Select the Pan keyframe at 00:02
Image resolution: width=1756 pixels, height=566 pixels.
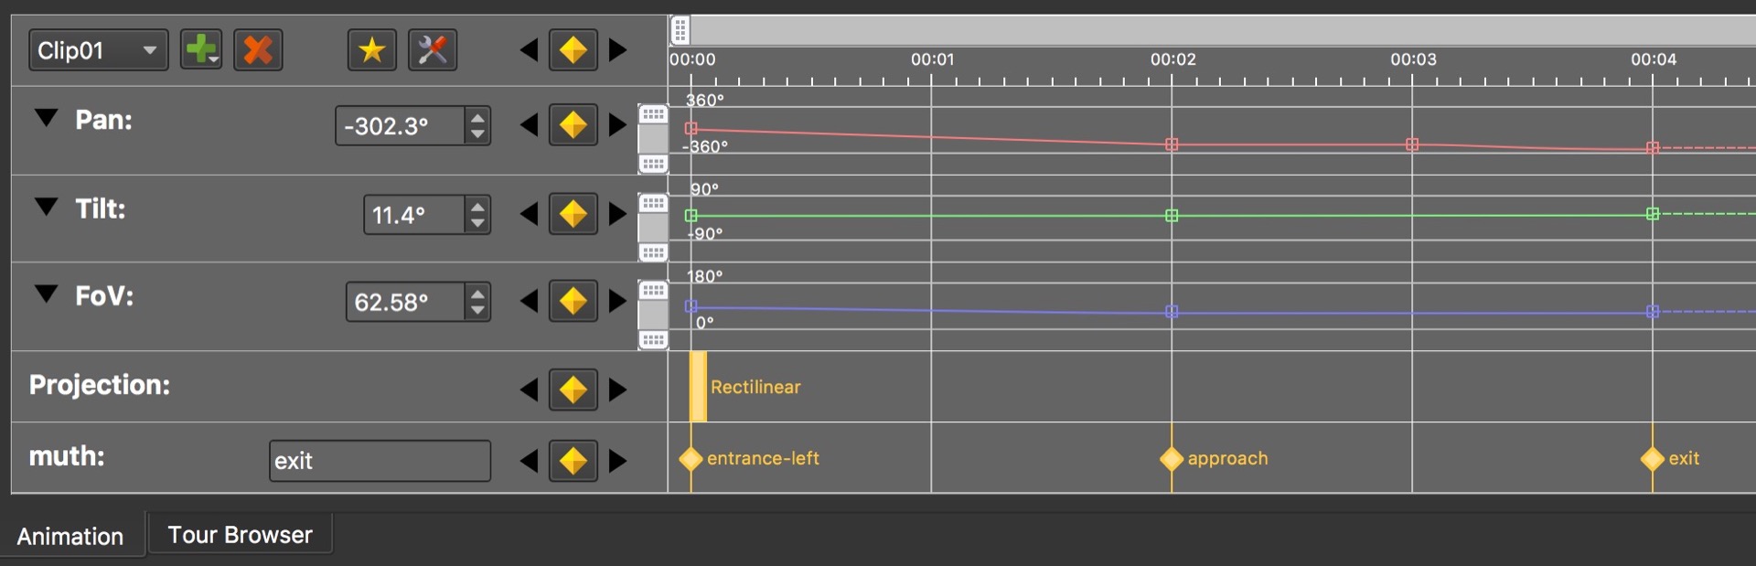coord(1172,144)
